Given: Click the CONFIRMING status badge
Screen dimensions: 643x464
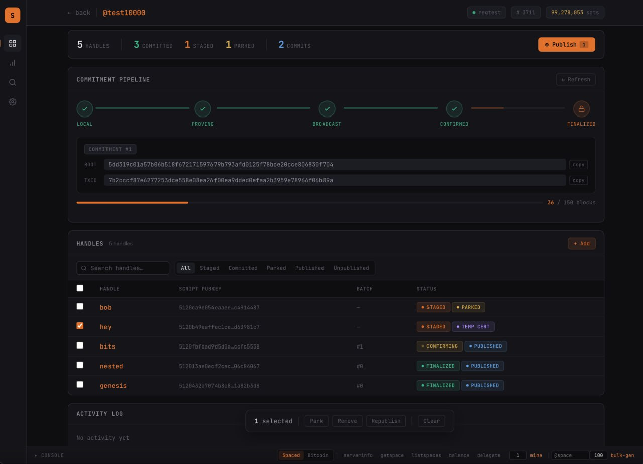Looking at the screenshot, I should [x=440, y=346].
